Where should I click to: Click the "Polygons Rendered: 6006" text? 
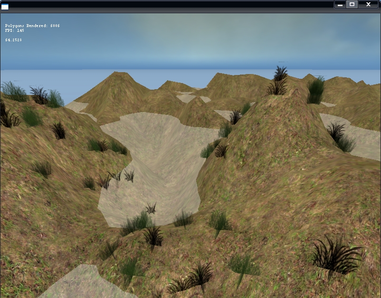(x=32, y=26)
